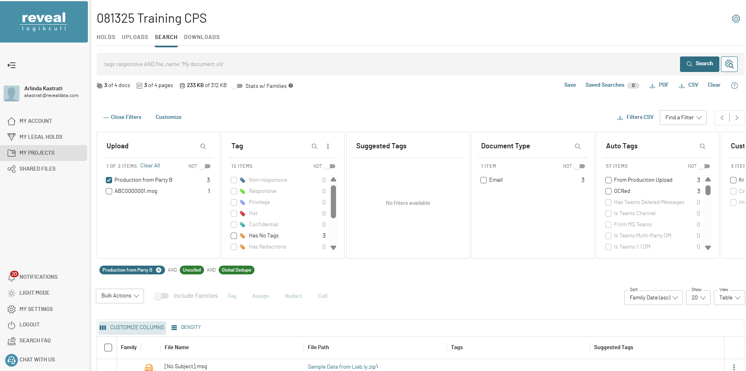Viewport: 746px width, 371px height.
Task: Toggle Include Families switch
Action: (x=161, y=296)
